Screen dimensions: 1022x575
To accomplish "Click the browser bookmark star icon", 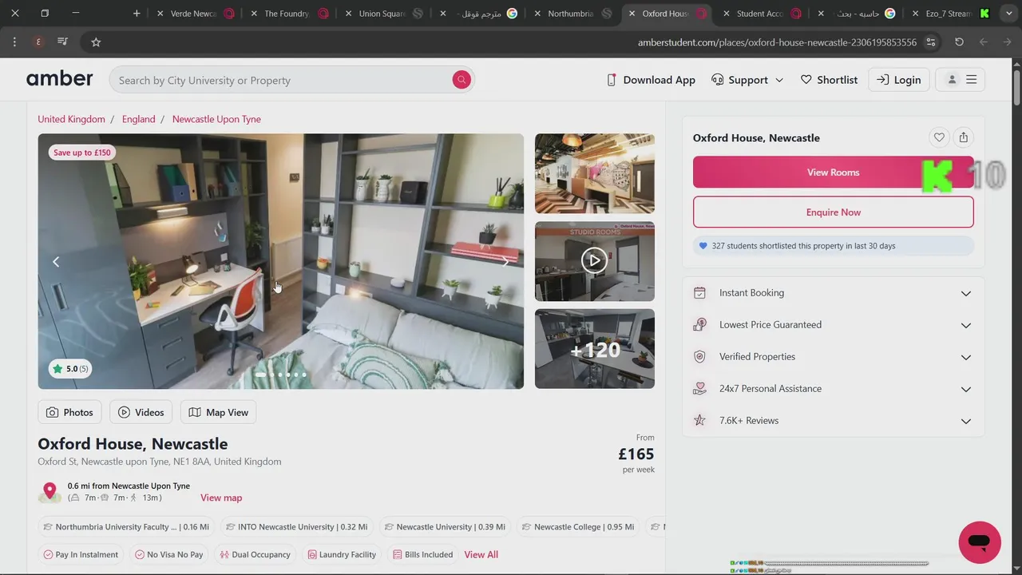I will [x=96, y=42].
